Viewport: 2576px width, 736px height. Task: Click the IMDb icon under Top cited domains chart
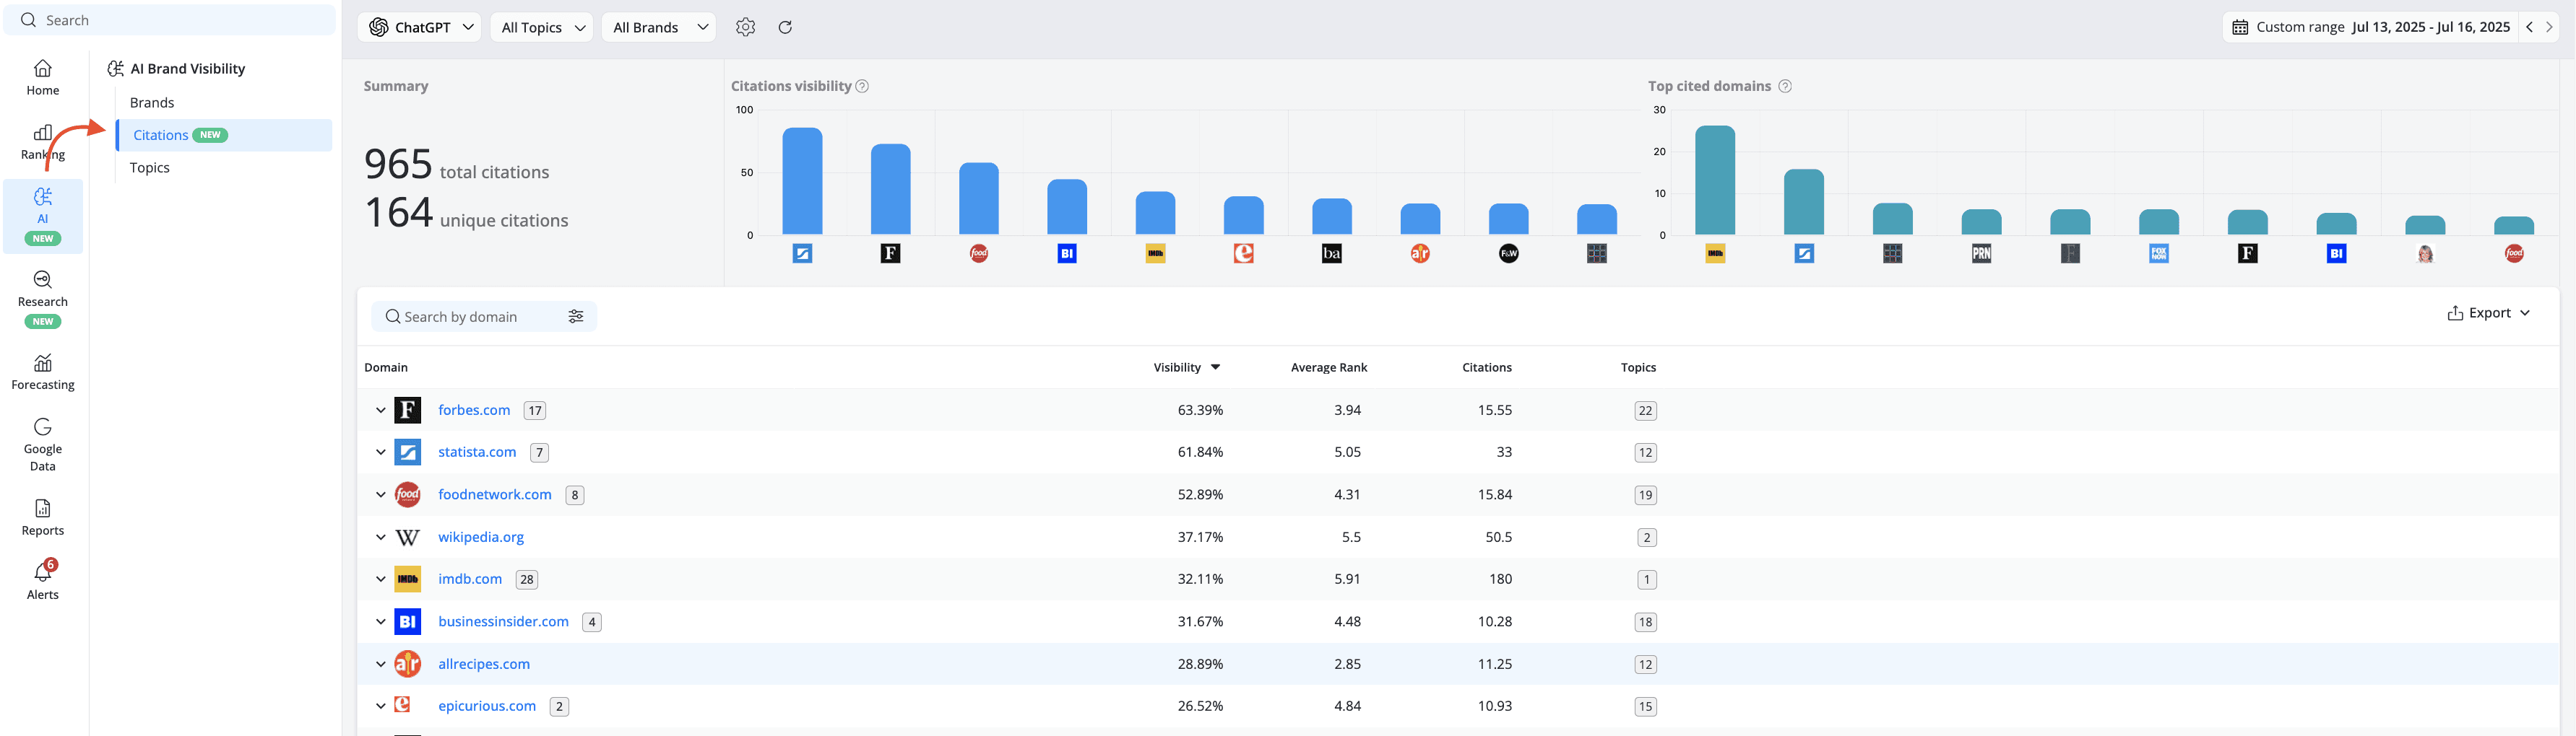1715,254
